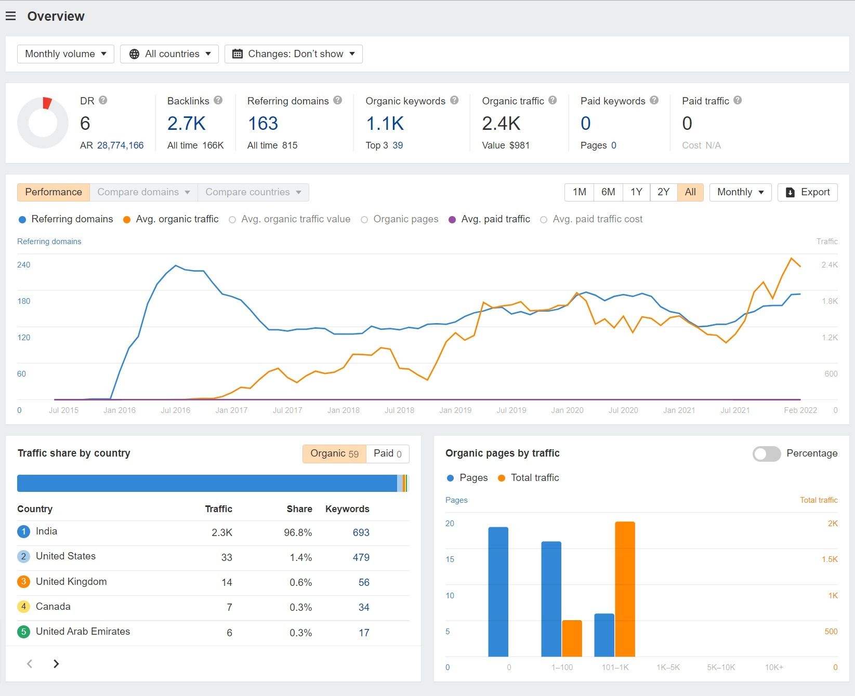Toggle Avg. organic traffic chart series
The height and width of the screenshot is (696, 855).
click(x=170, y=219)
